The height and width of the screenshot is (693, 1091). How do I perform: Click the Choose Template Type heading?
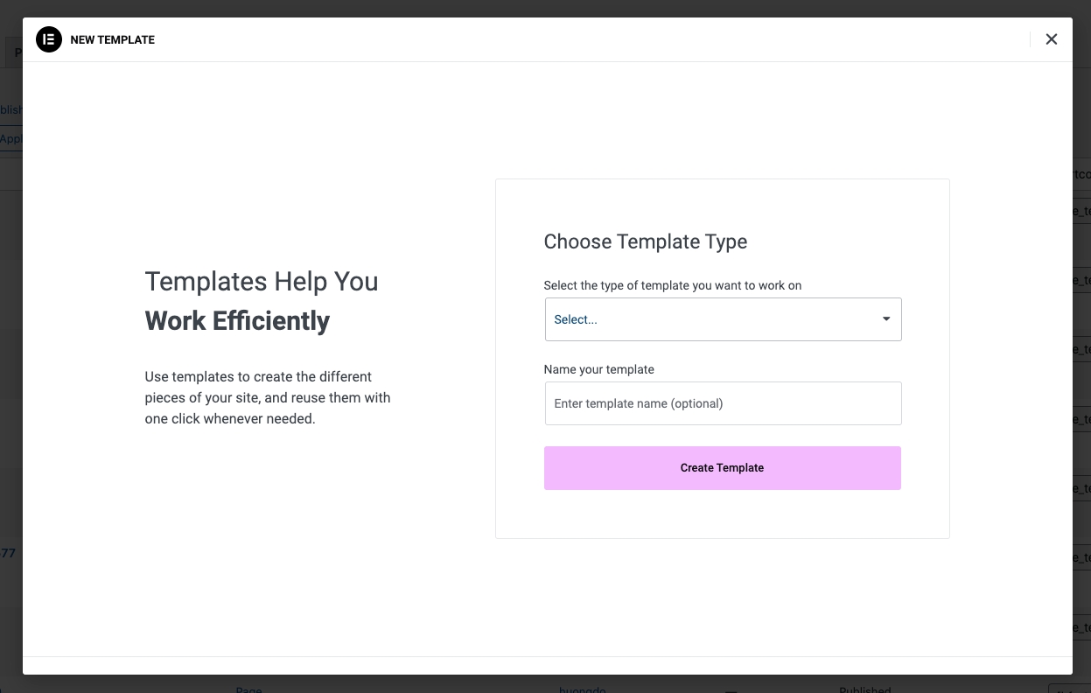645,241
